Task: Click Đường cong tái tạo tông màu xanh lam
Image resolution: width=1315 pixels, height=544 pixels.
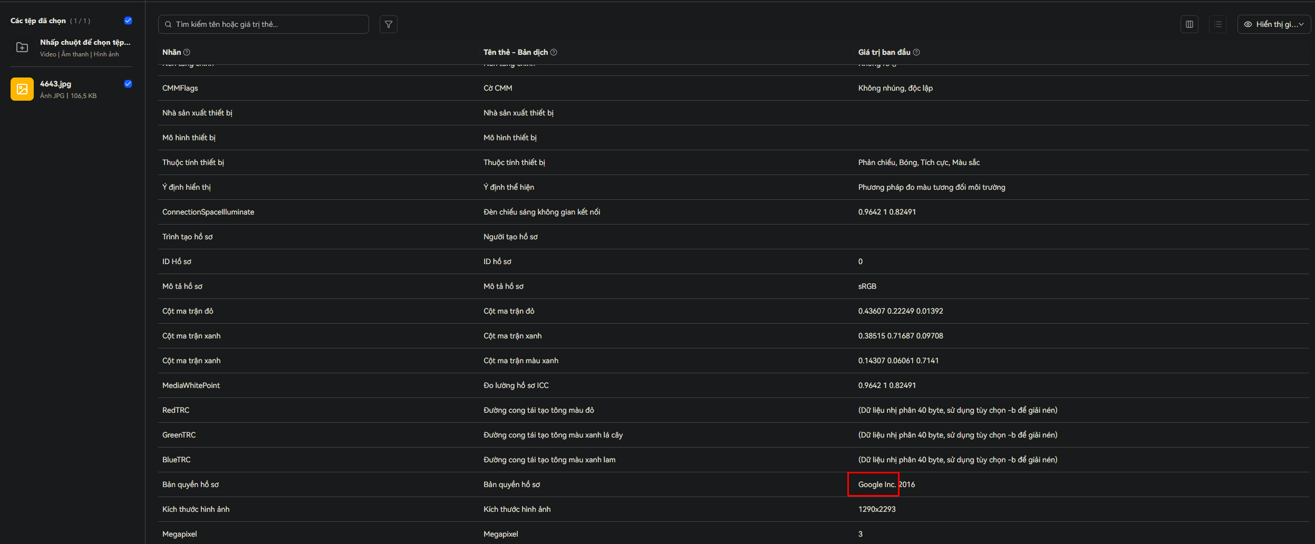Action: (549, 460)
